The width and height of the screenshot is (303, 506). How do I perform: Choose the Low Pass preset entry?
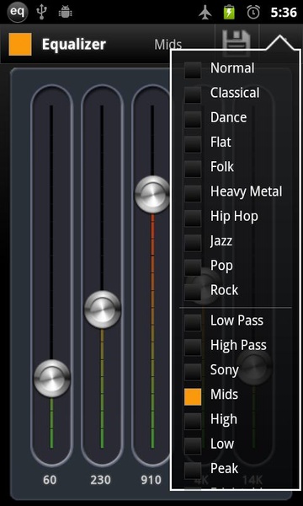click(x=236, y=320)
